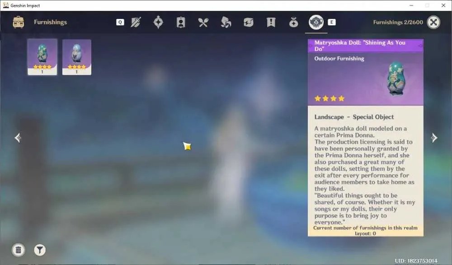Switch to the Food tab

coord(203,22)
